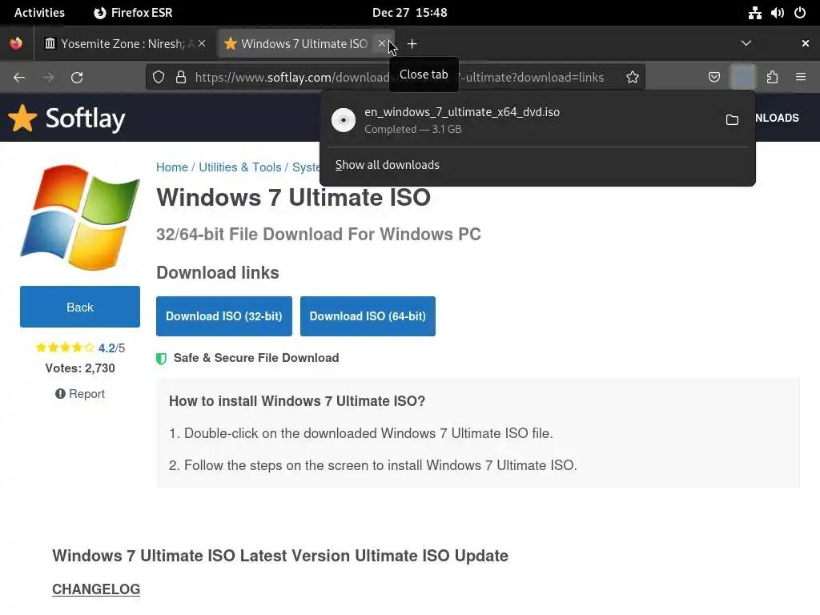The image size is (820, 615).
Task: Click the network status icon
Action: pos(754,13)
